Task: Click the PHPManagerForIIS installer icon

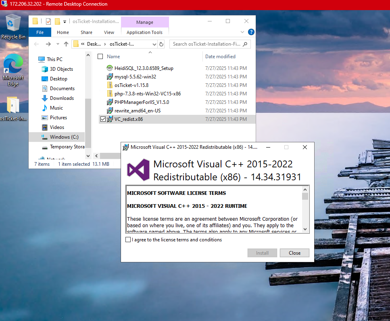Action: point(110,102)
